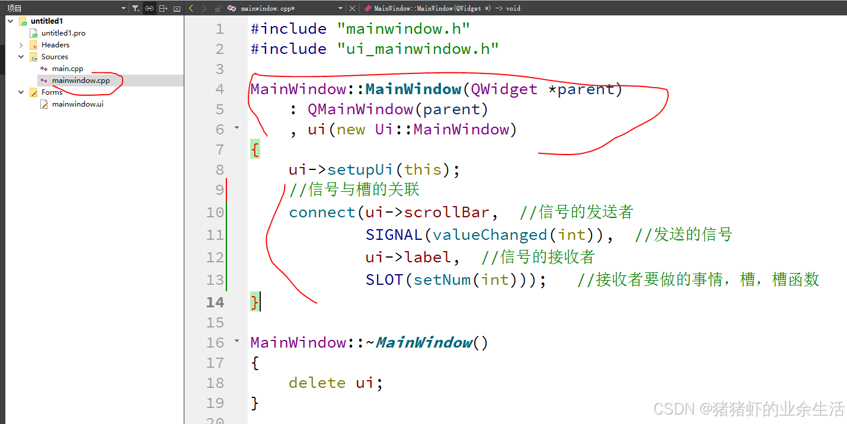Image resolution: width=847 pixels, height=424 pixels.
Task: Select the Sources folder row
Action: [x=55, y=57]
